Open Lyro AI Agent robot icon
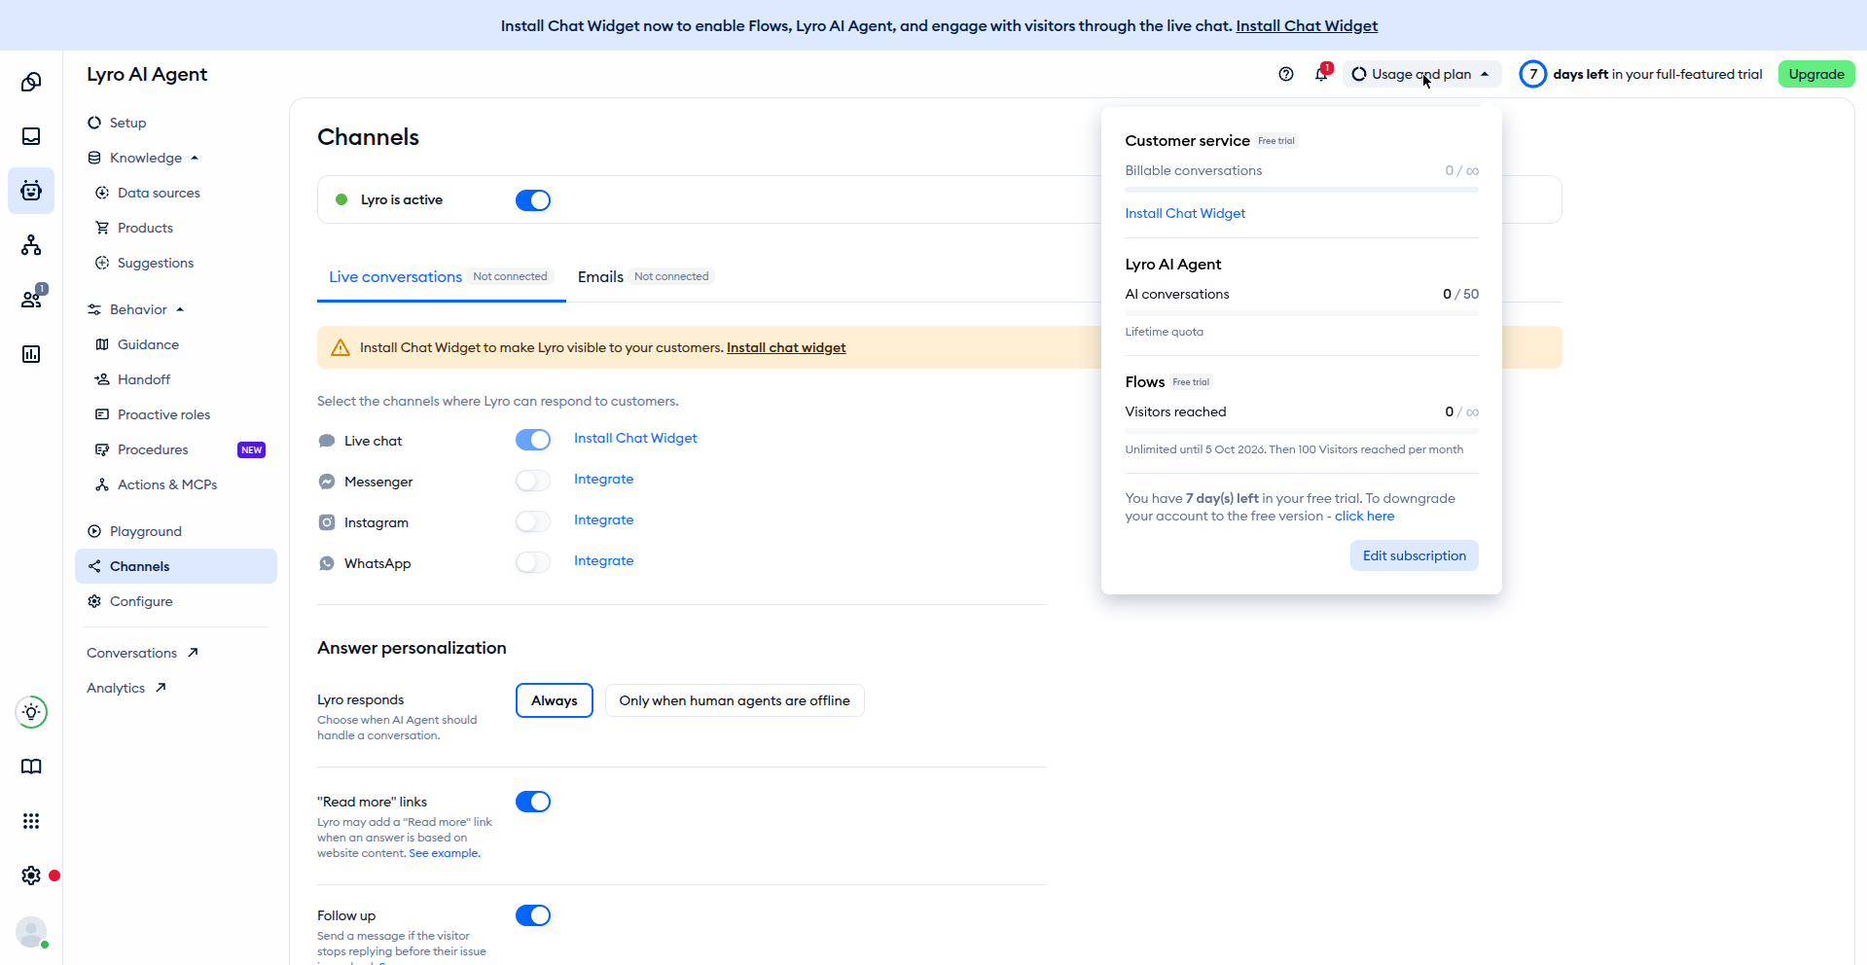This screenshot has width=1867, height=965. [x=31, y=191]
